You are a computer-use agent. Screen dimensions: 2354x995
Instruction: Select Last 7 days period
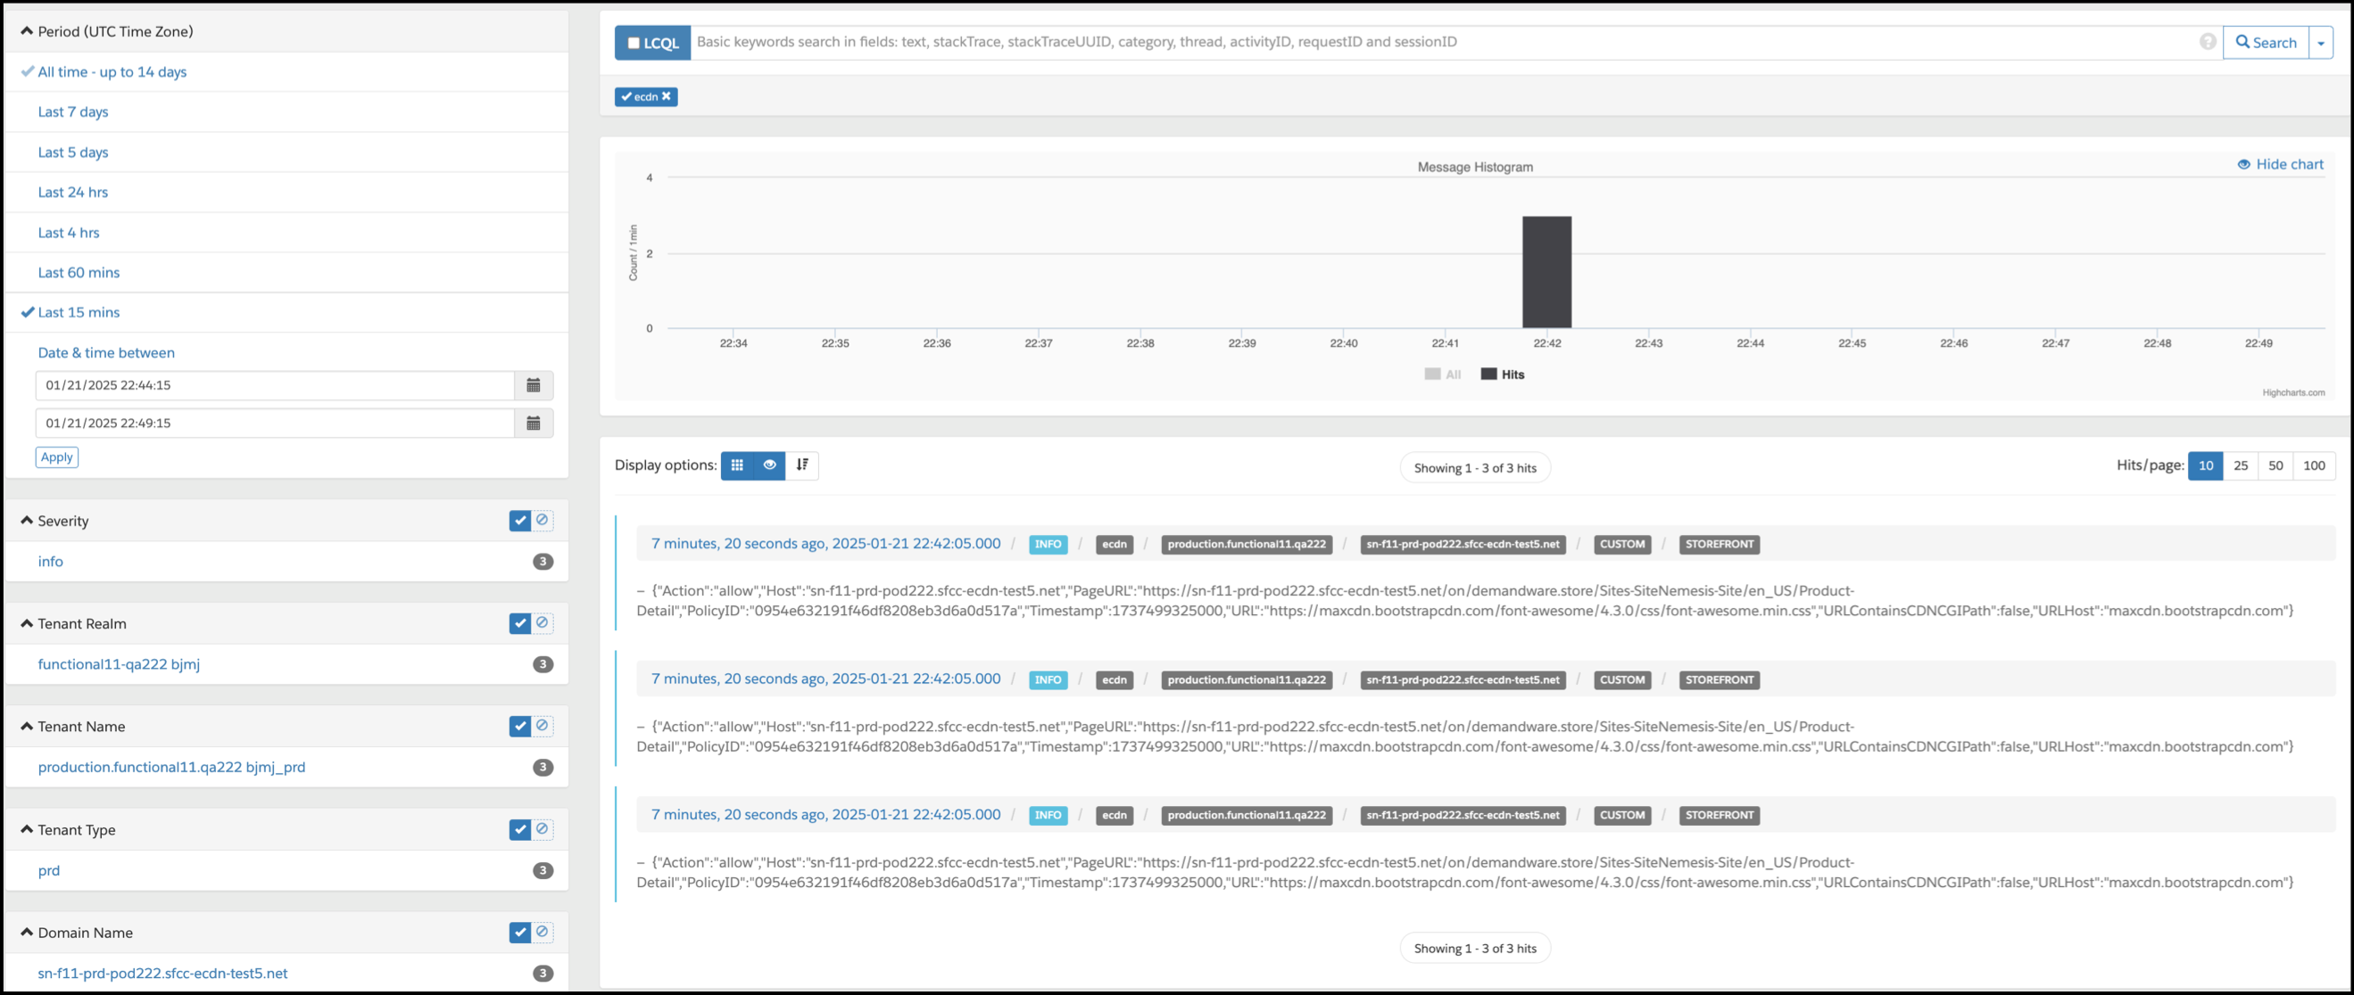point(73,112)
